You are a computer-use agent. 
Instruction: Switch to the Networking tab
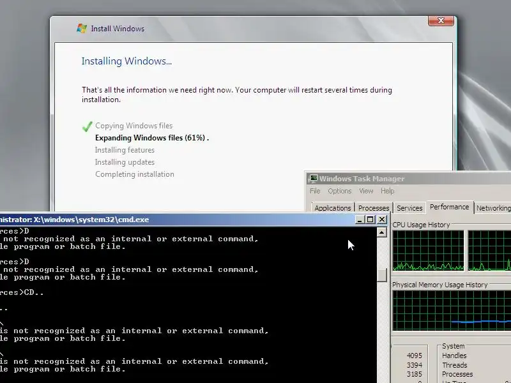tap(493, 208)
